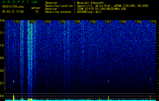Image resolution: width=159 pixels, height=101 pixels.
Task: Select the file name 0503121700.png
Action: 13,7
